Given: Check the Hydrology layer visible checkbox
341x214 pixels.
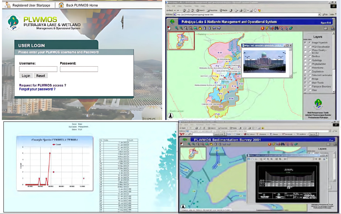Looking at the screenshot, I should tap(305, 60).
